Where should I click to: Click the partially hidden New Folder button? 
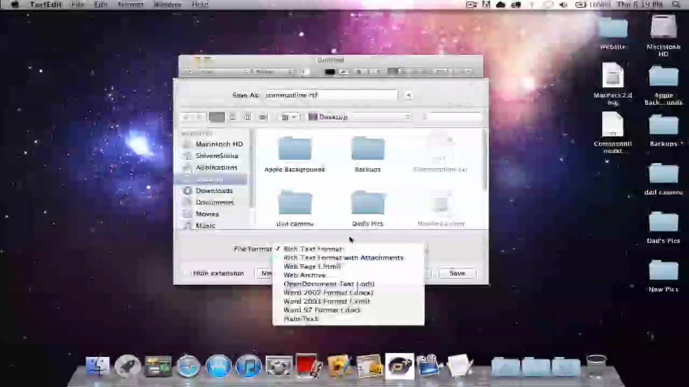[x=264, y=273]
